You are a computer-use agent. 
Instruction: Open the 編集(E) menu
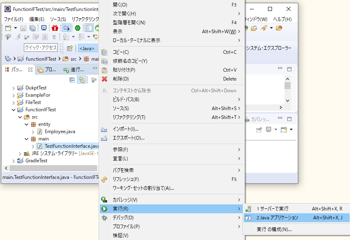[37, 19]
